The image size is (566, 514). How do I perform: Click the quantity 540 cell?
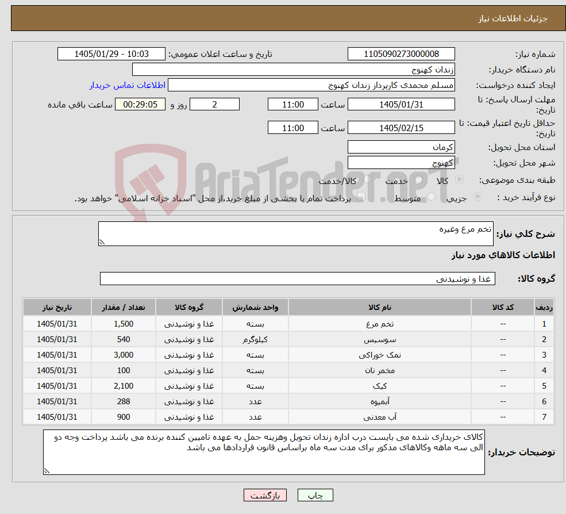[124, 340]
